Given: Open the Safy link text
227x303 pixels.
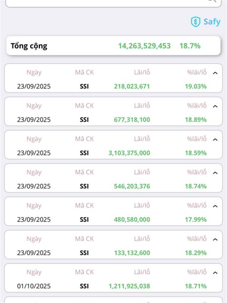Looking at the screenshot, I should (211, 22).
